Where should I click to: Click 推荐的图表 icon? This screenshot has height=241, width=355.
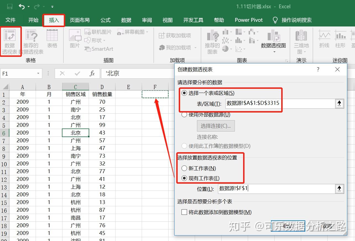[212, 41]
